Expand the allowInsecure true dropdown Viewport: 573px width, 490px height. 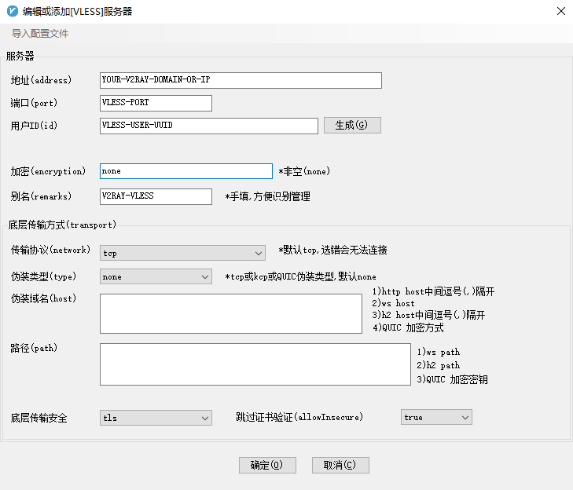point(436,417)
